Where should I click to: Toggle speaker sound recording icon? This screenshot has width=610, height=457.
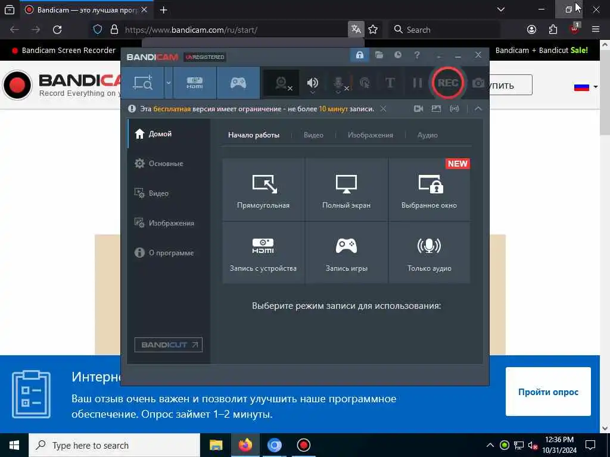(x=312, y=83)
